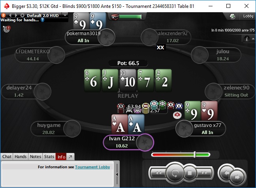This screenshot has width=256, height=188.
Task: Fast forward the replay
Action: (x=204, y=173)
